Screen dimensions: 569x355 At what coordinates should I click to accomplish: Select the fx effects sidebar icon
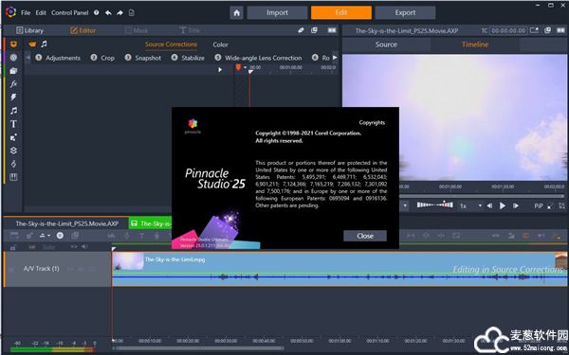13,83
